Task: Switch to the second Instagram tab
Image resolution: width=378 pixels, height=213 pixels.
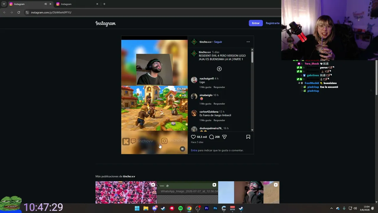Action: (77, 4)
